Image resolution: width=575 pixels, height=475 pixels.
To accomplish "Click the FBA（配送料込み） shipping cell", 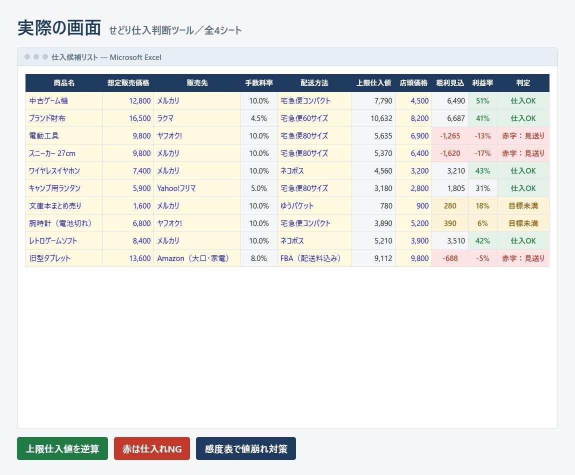I will tap(314, 258).
